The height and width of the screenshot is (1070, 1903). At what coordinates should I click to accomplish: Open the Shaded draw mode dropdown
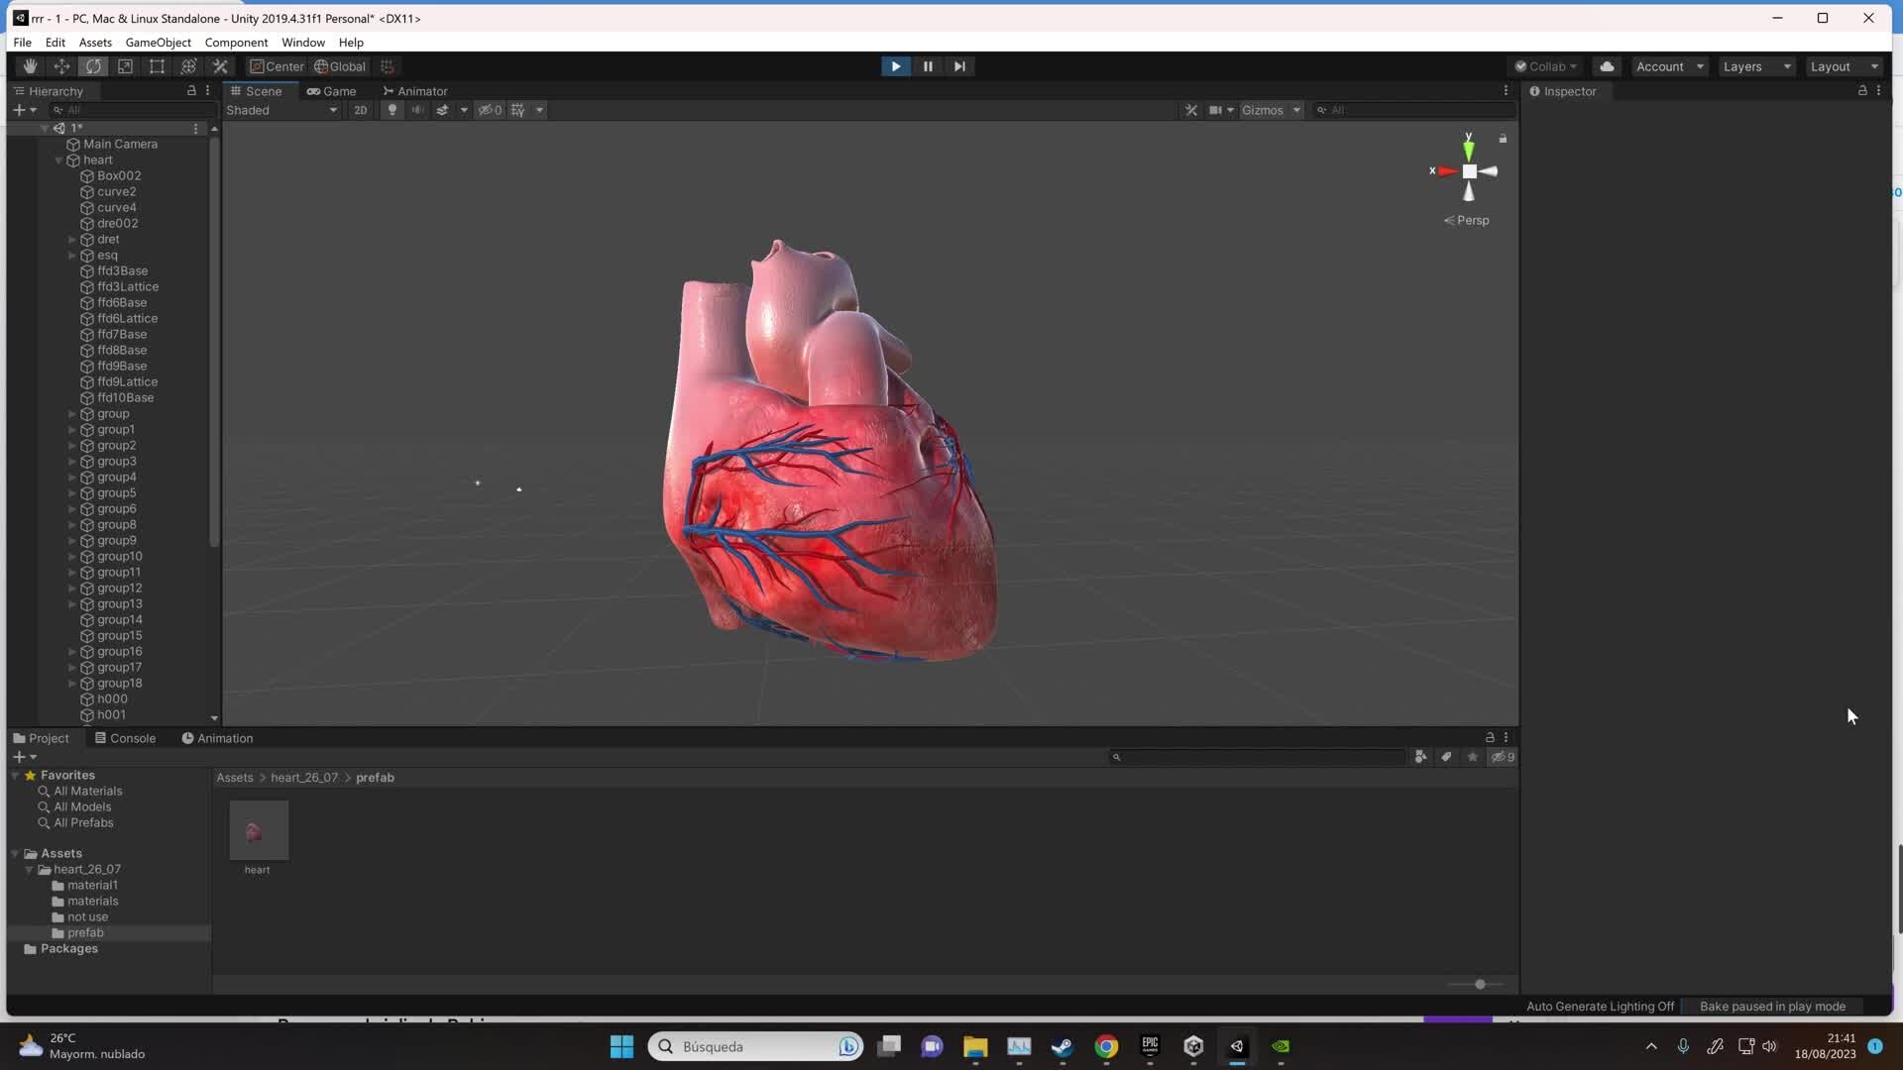point(282,110)
